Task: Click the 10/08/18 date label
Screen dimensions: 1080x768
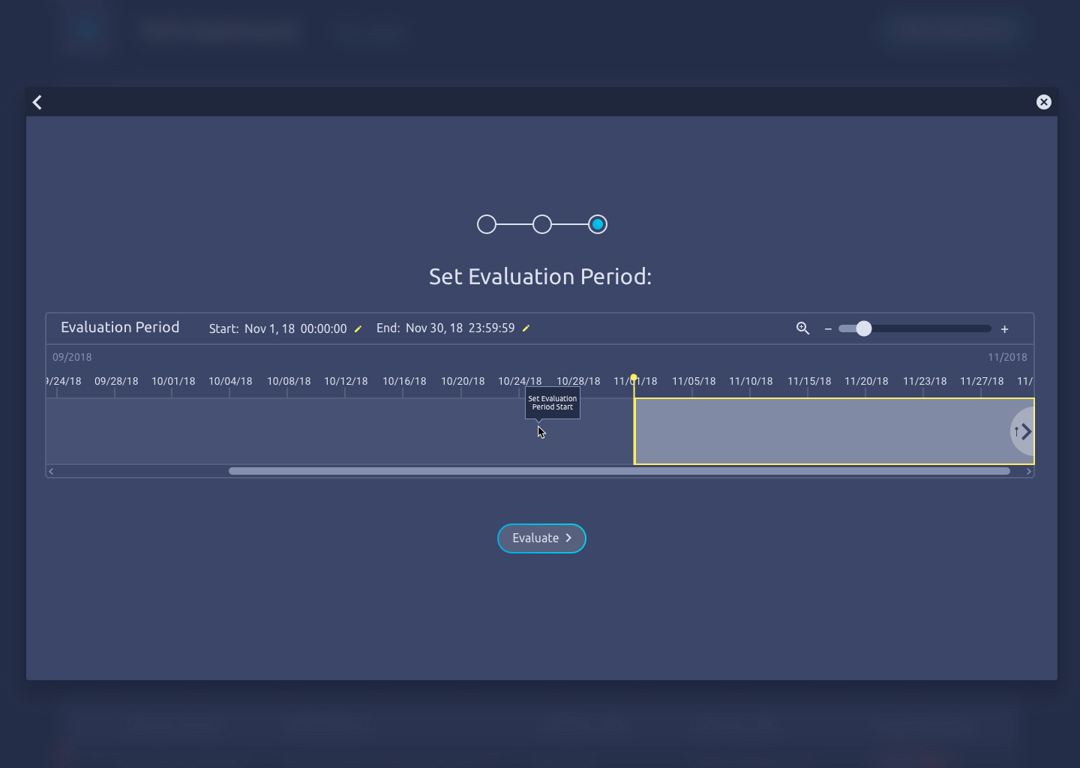Action: tap(289, 381)
